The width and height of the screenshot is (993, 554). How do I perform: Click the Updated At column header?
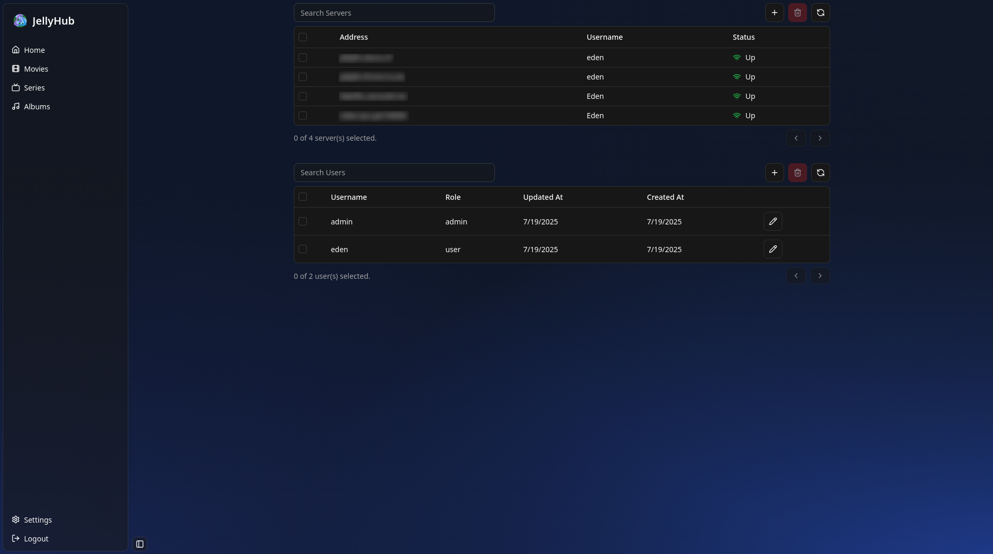543,197
